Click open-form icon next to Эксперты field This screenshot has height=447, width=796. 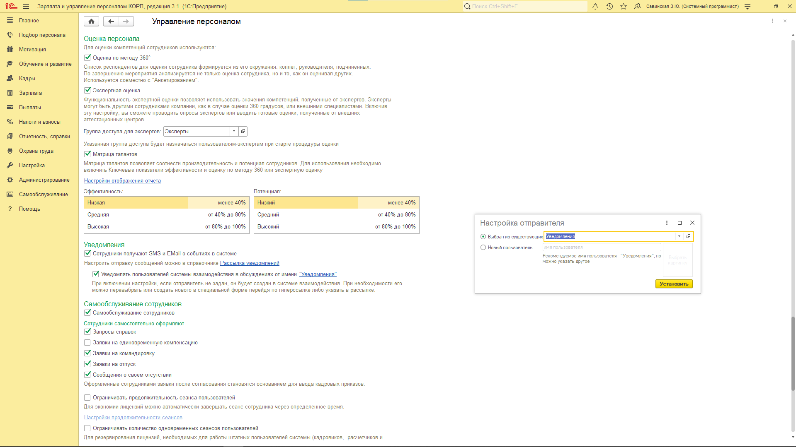coord(243,131)
